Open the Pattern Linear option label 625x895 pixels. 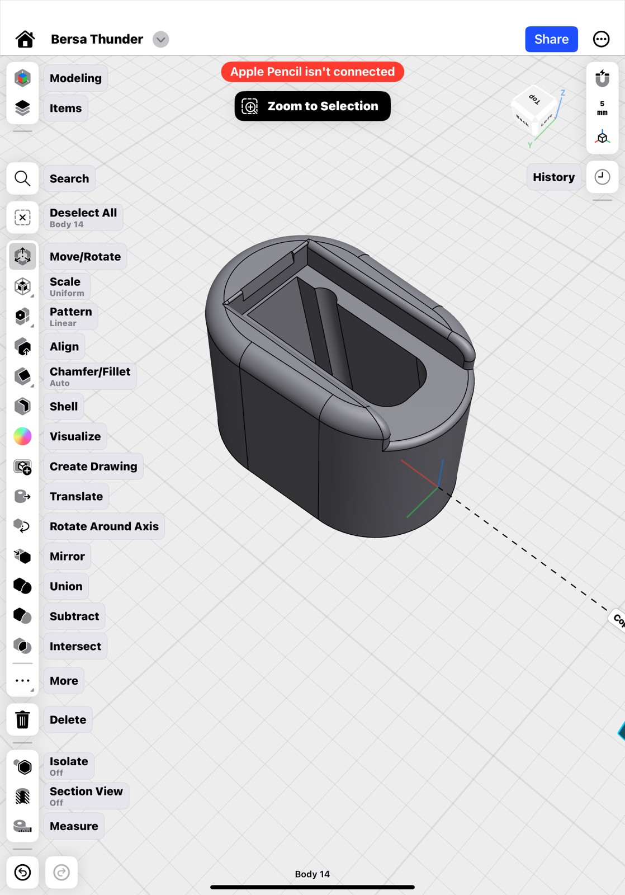click(71, 317)
